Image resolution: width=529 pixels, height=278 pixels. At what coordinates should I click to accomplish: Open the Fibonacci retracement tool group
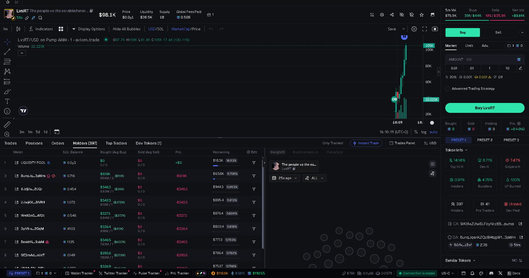[x=7, y=61]
